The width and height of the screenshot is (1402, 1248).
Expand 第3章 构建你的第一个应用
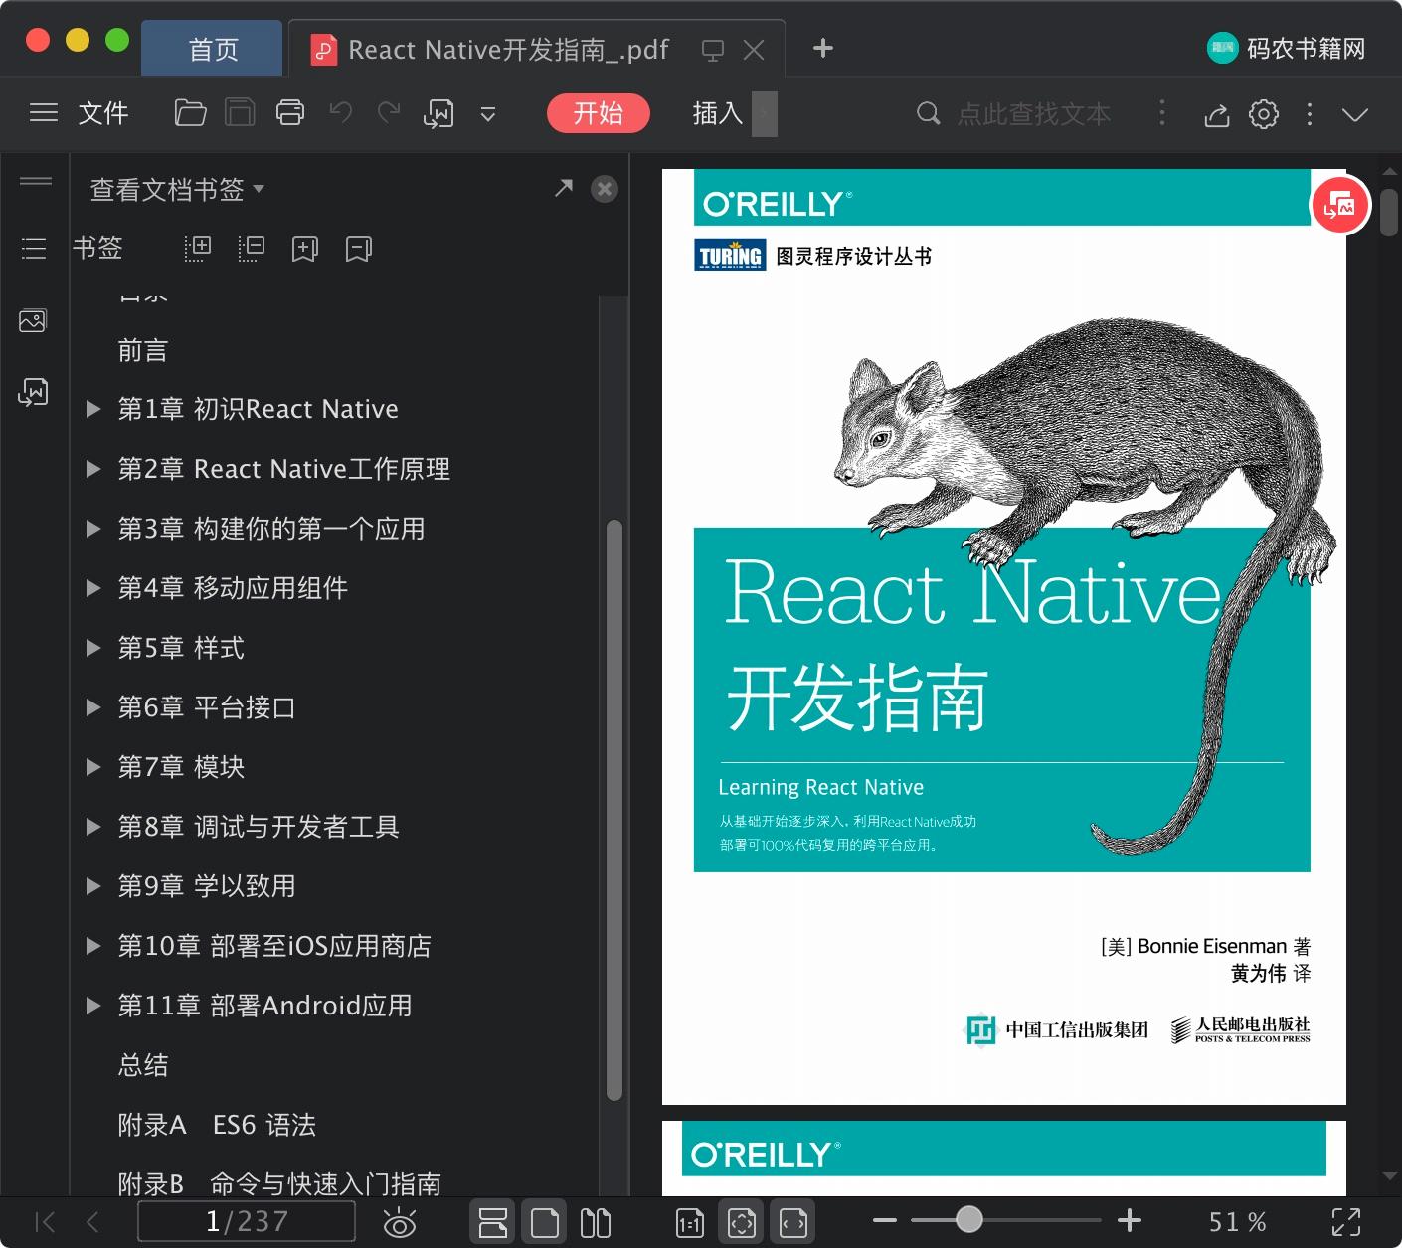(93, 529)
